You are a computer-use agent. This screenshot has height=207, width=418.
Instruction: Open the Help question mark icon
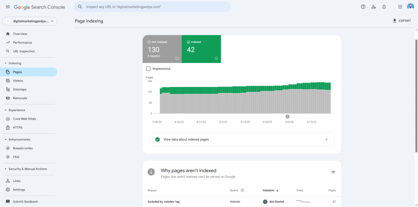(x=363, y=7)
